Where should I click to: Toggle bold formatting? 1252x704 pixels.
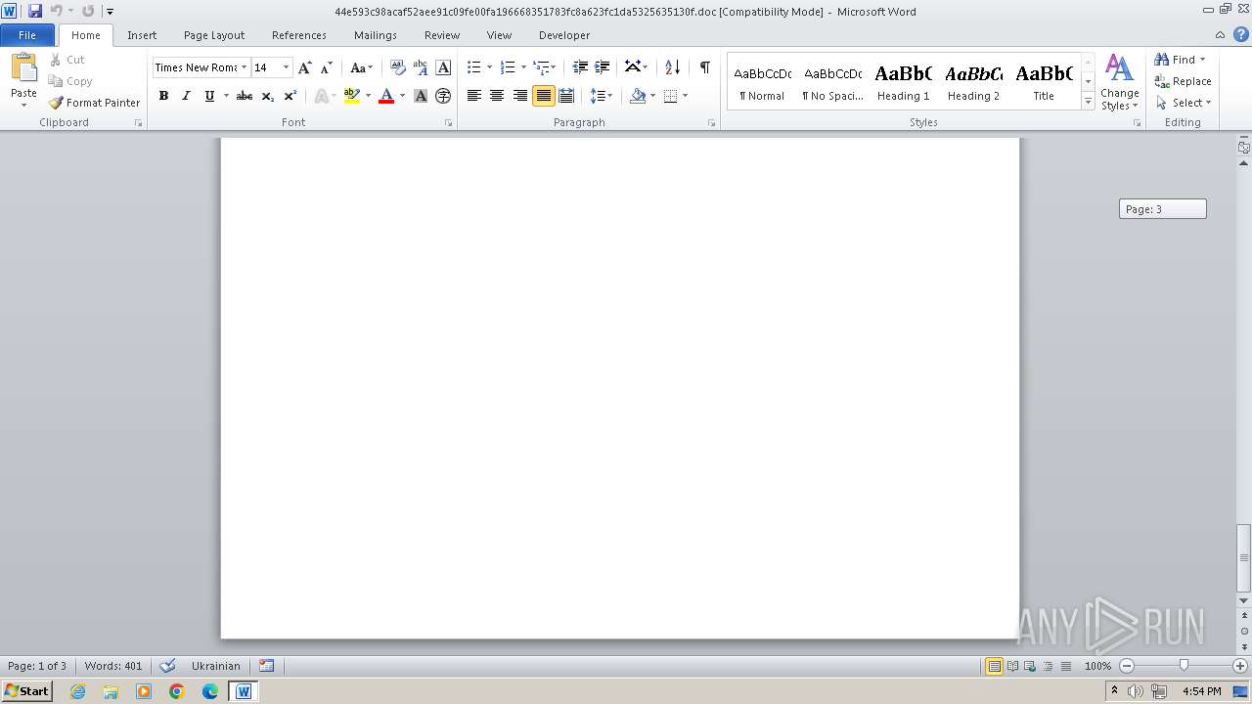tap(163, 96)
